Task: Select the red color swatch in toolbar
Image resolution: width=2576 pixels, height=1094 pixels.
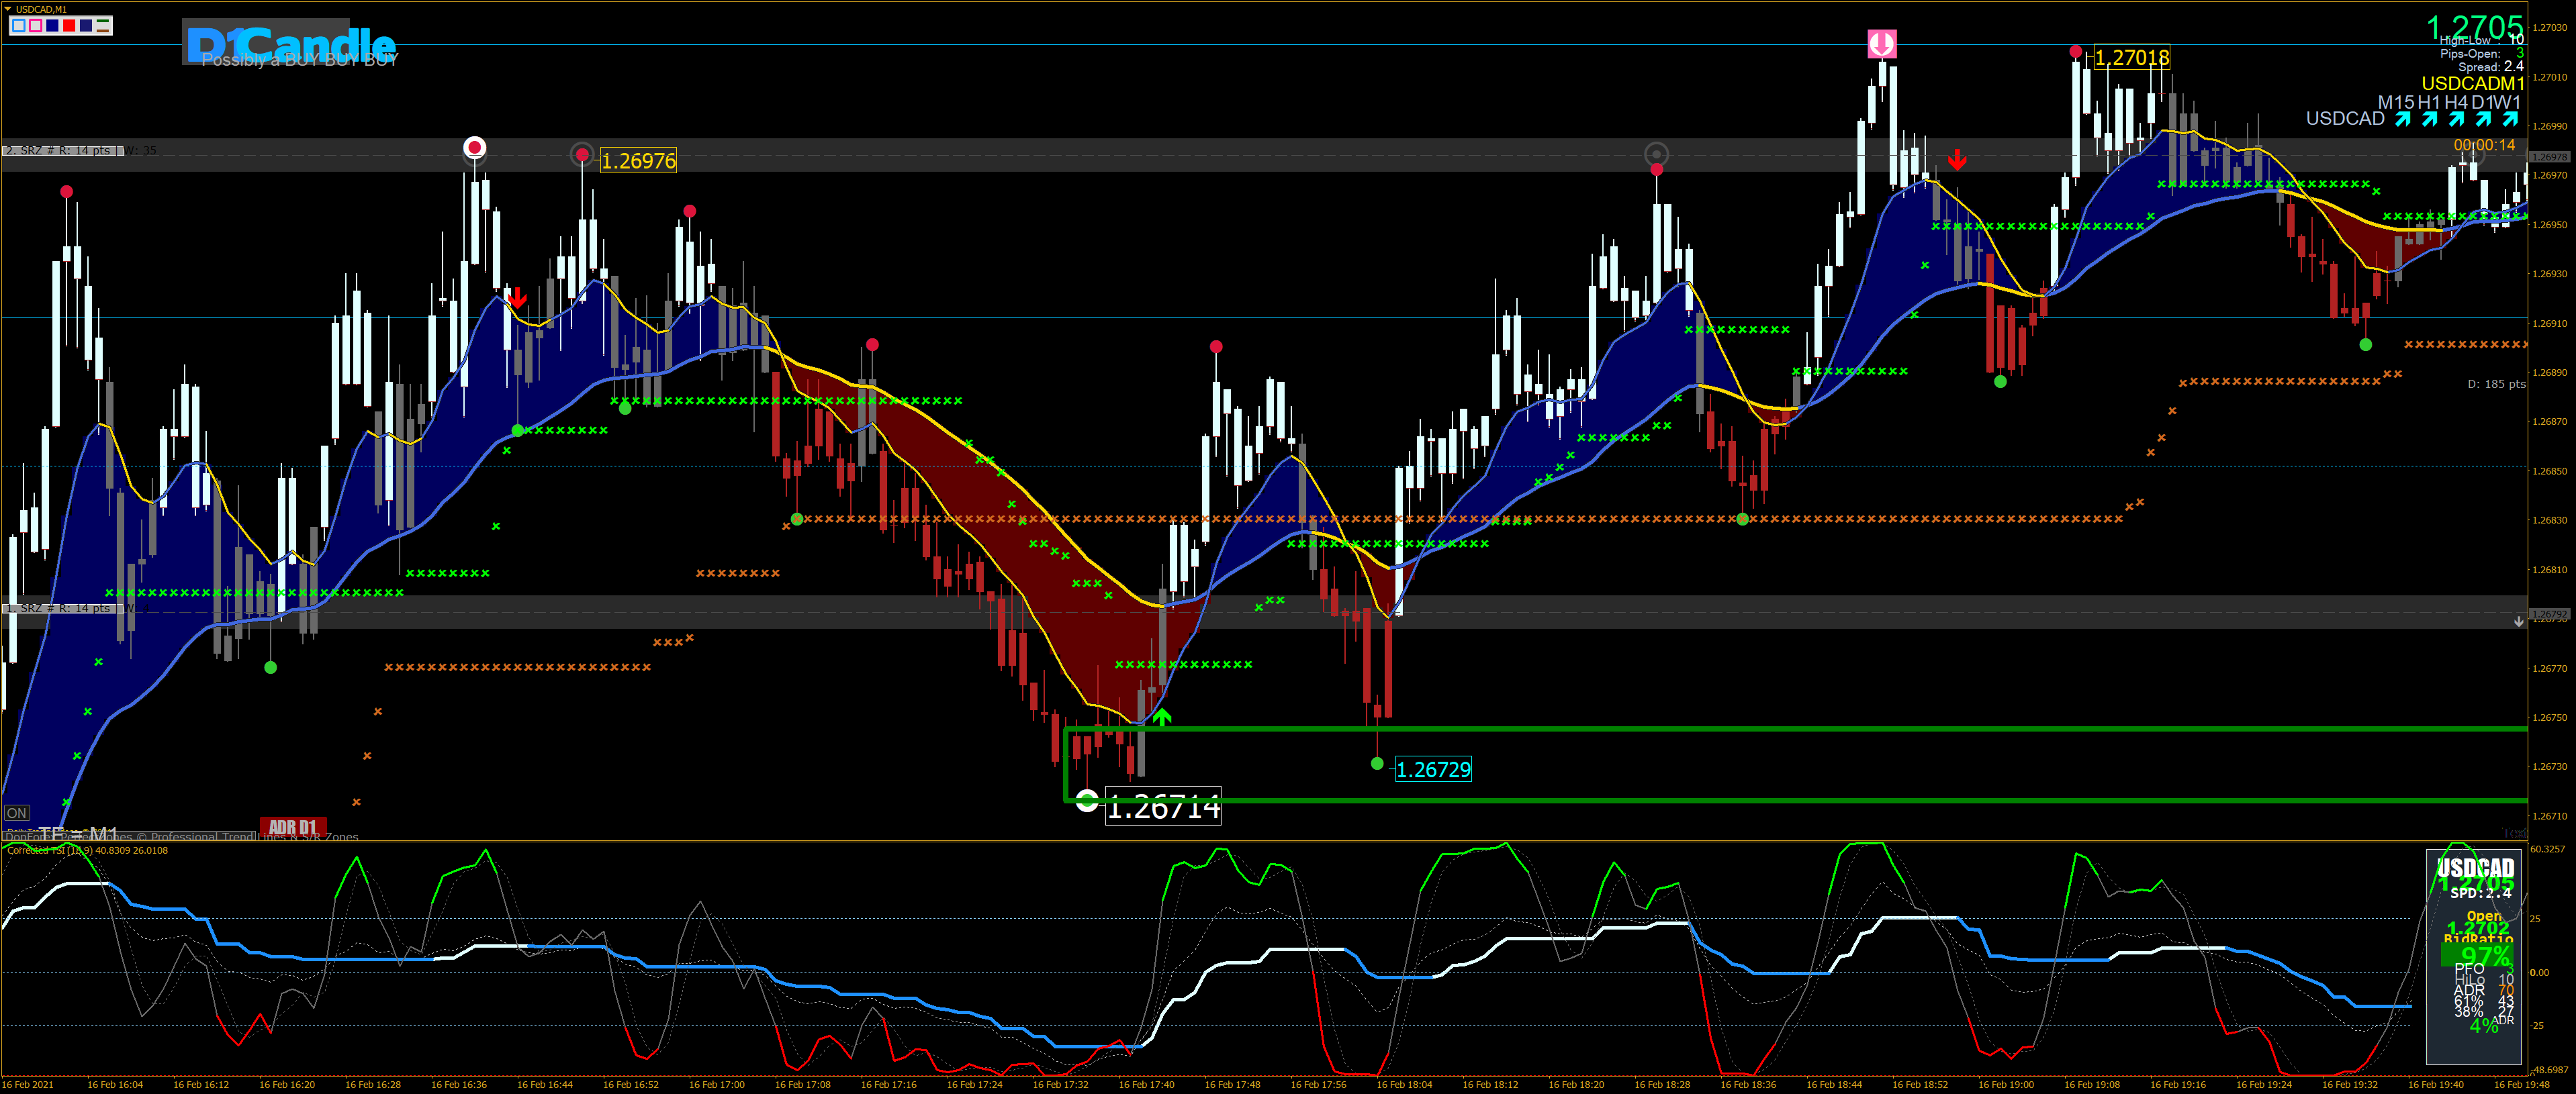Action: (69, 25)
